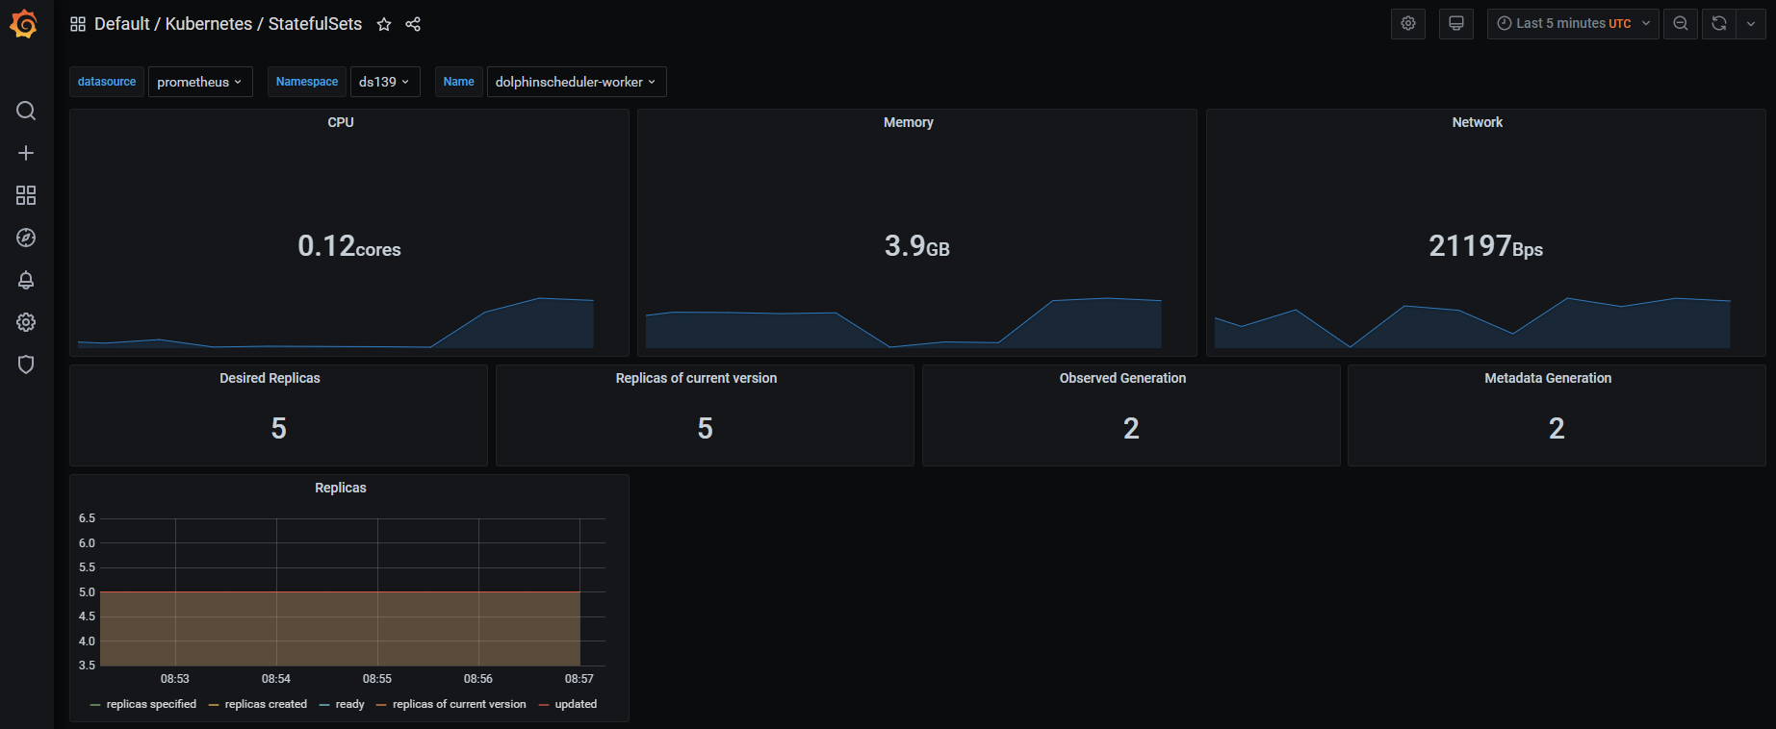Mark dashboard as favorite with star
The height and width of the screenshot is (729, 1776).
point(384,24)
